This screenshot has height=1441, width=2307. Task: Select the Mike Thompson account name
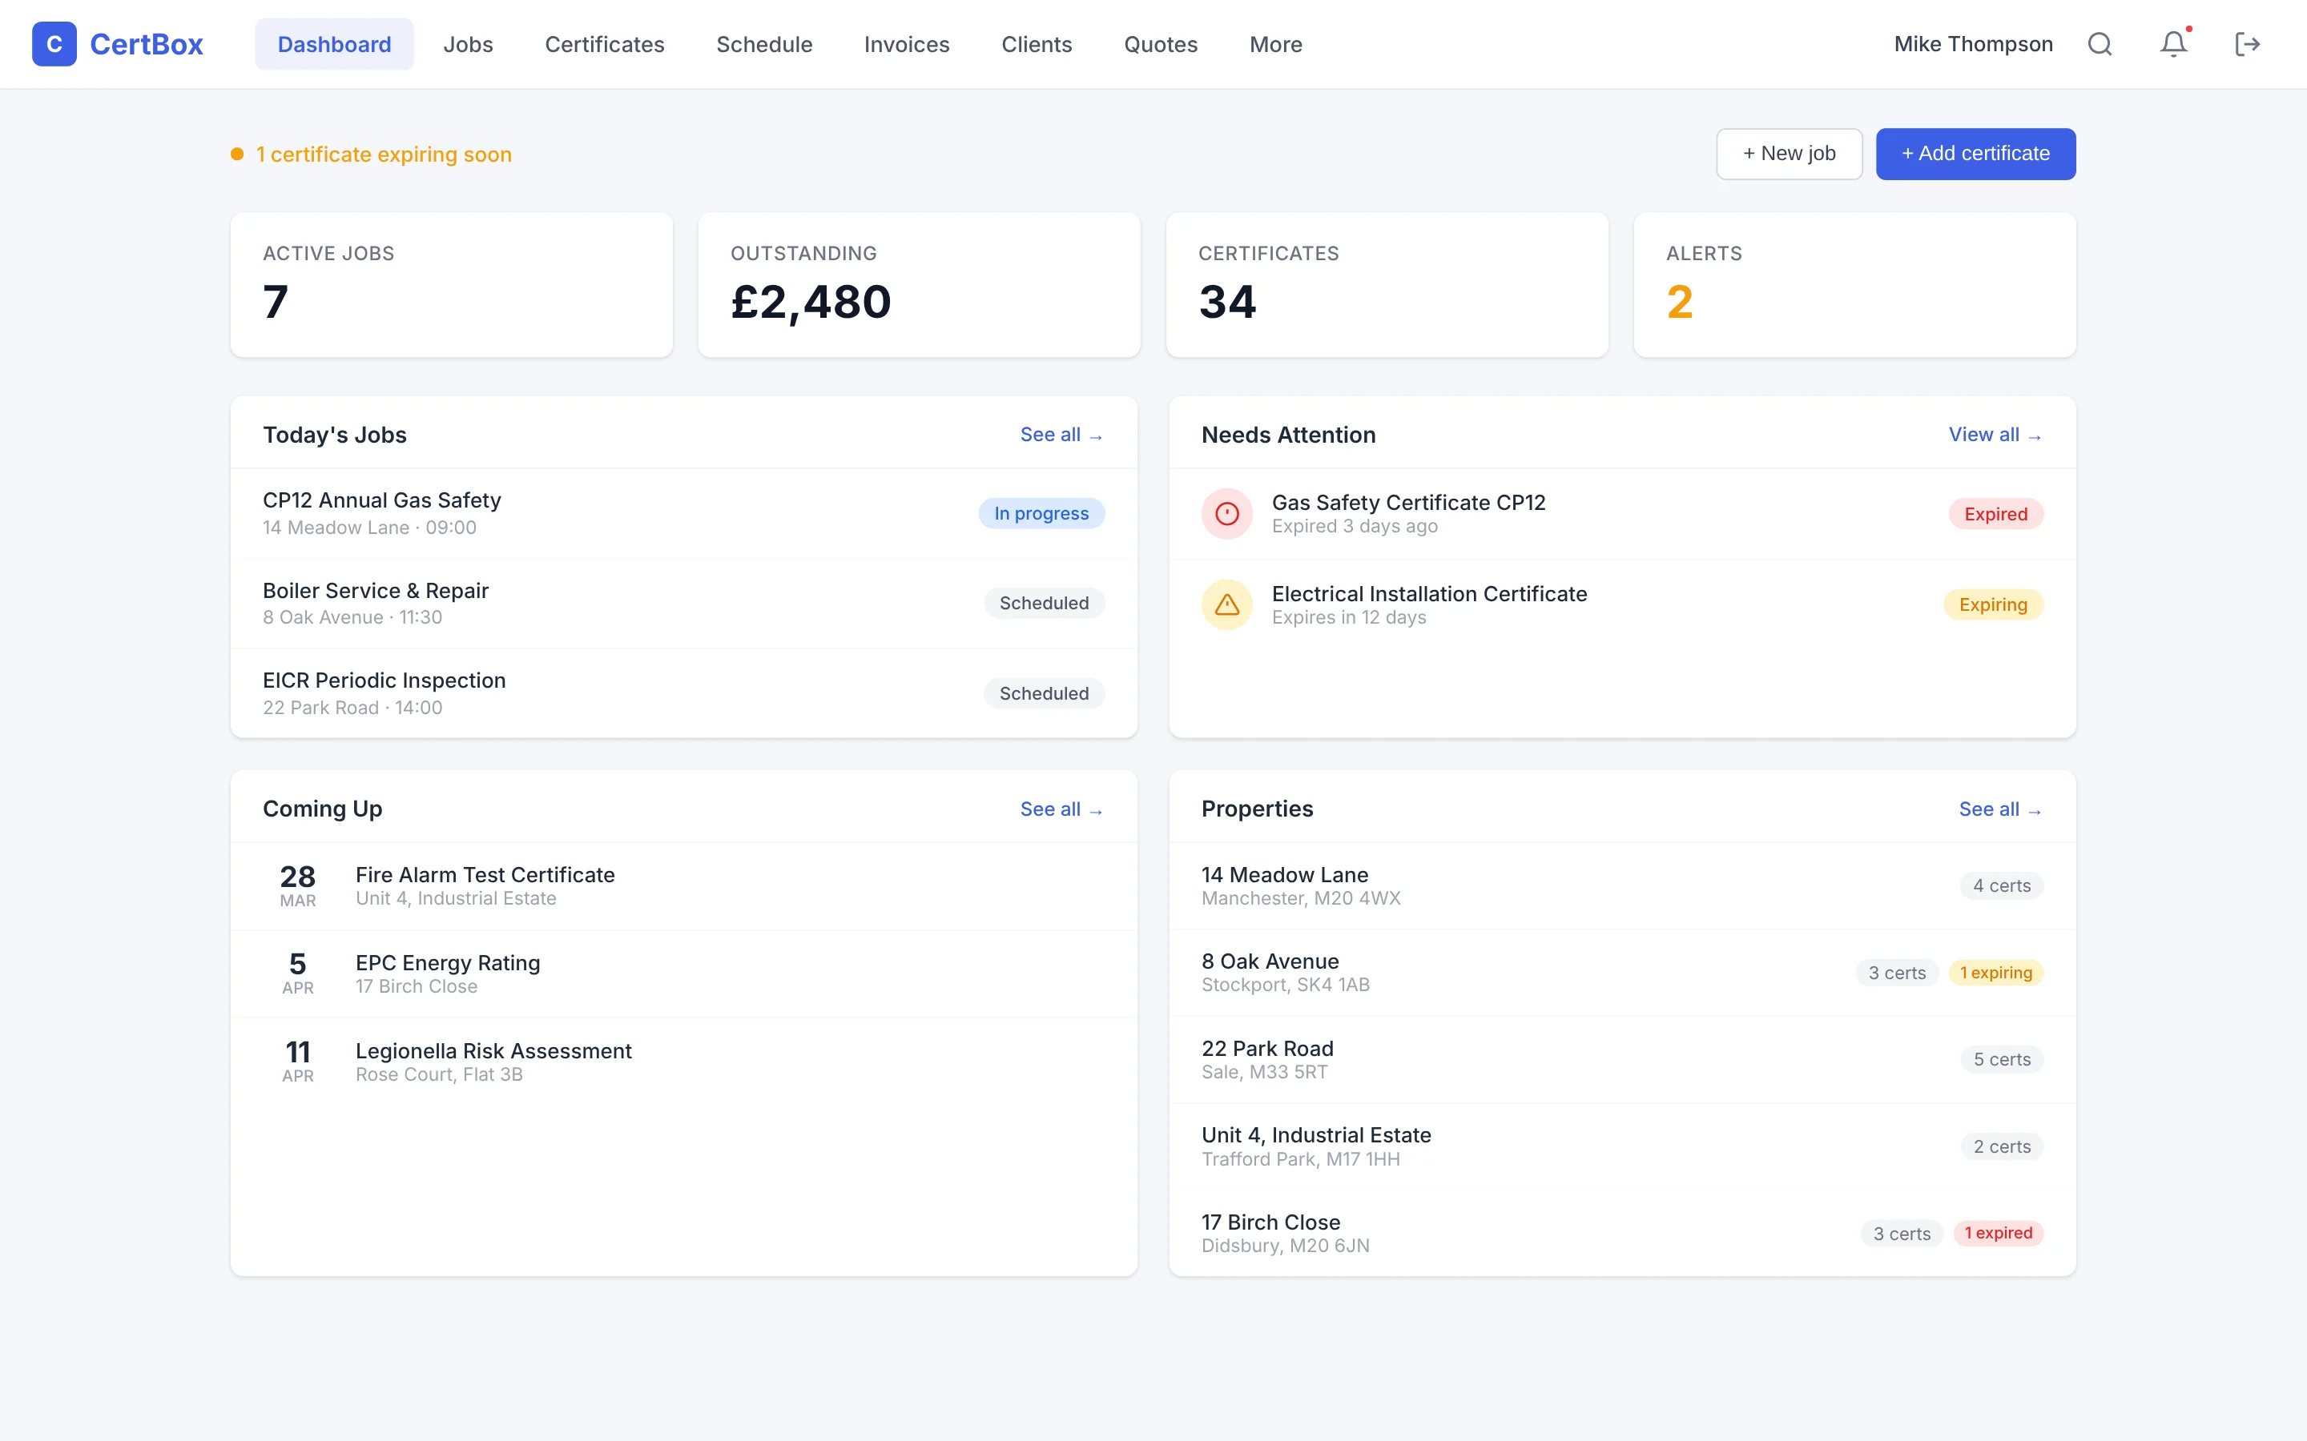point(1972,44)
